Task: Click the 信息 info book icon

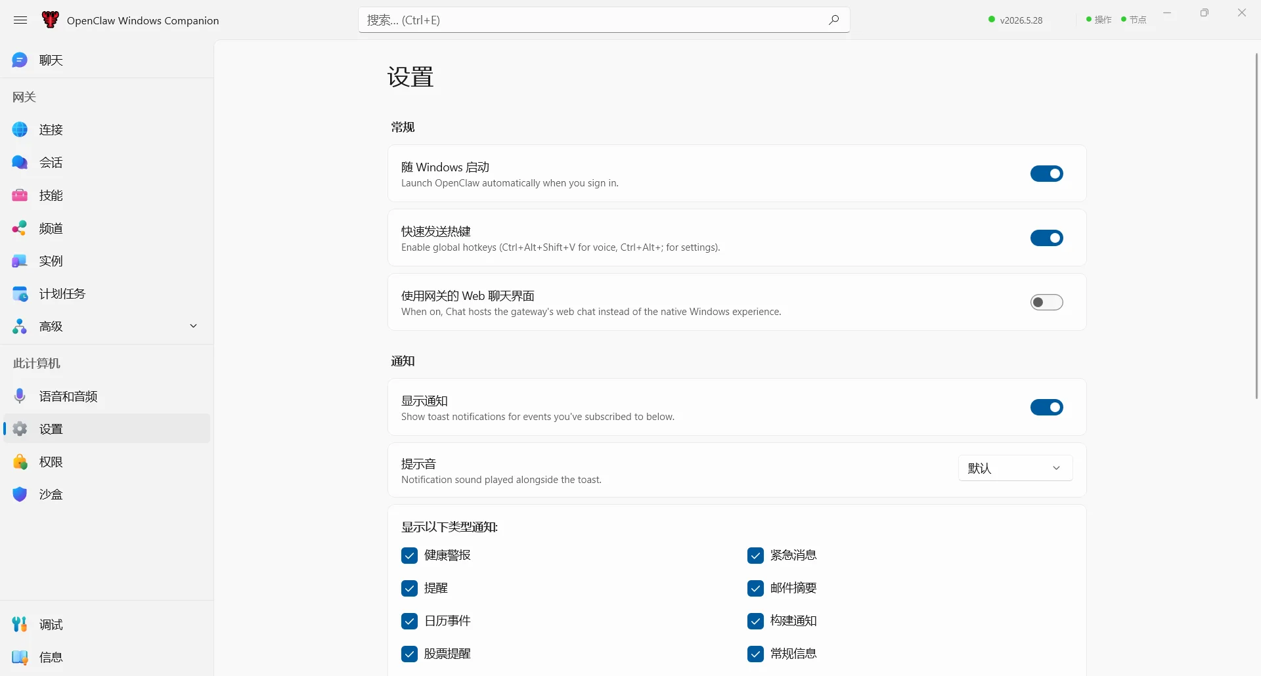Action: [20, 658]
